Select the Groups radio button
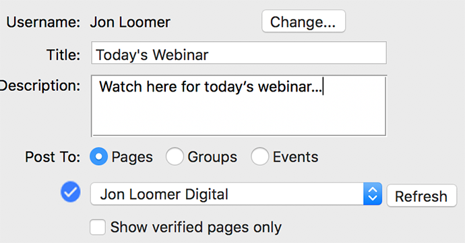 (175, 156)
